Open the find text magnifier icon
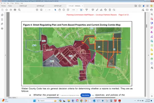The height and width of the screenshot is (103, 154). click(19, 10)
